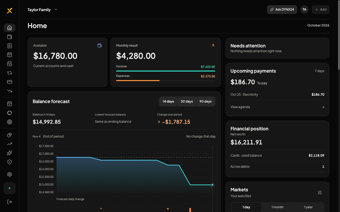Screen dimensions: 340x212
Task: Expand the Taylor Family account dropdown
Action: [x=42, y=10]
